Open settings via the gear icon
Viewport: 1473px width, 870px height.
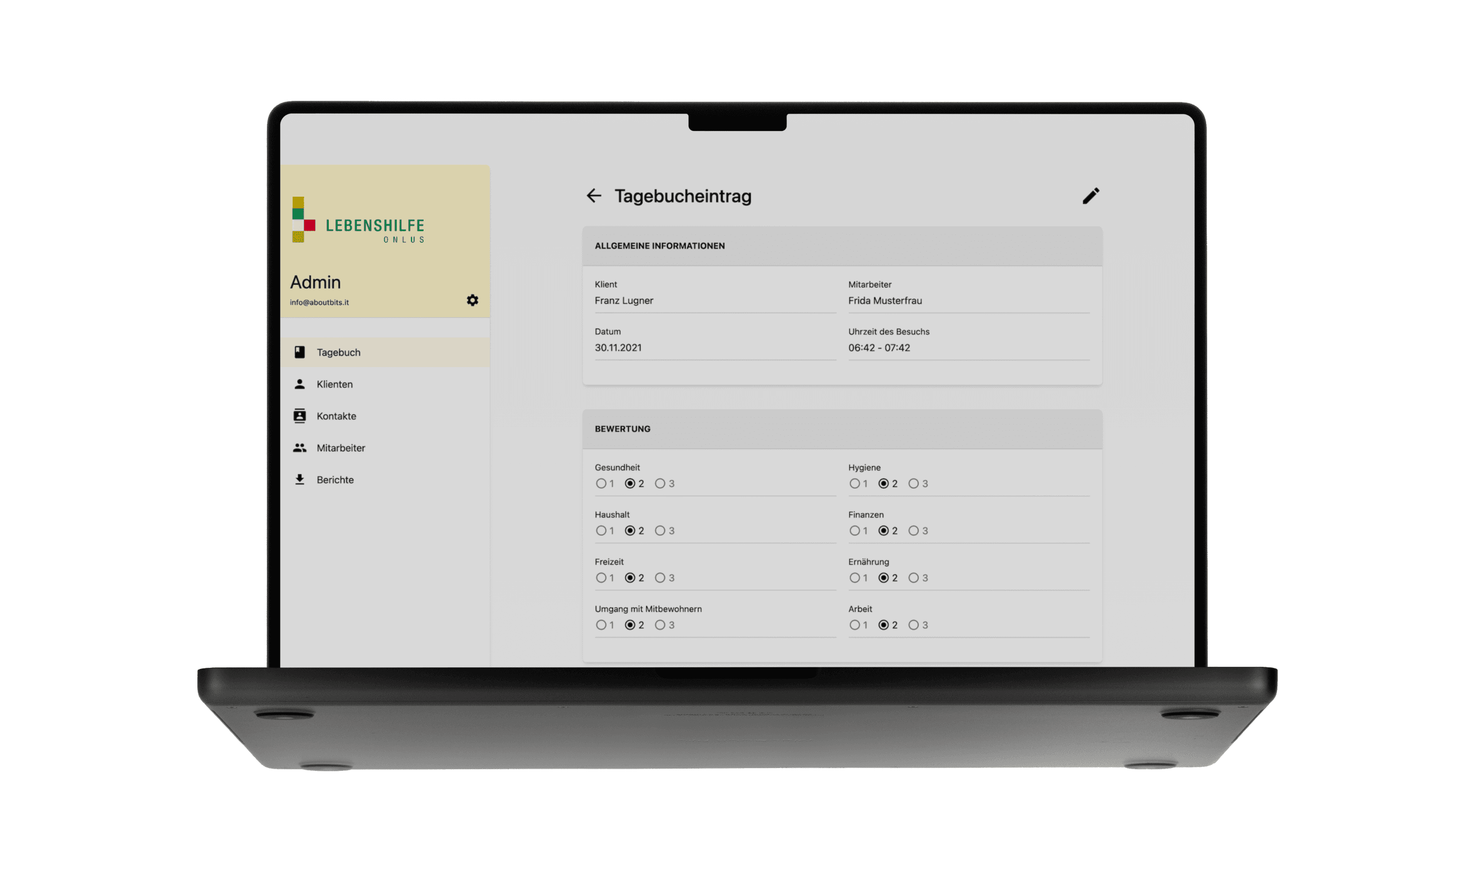472,300
